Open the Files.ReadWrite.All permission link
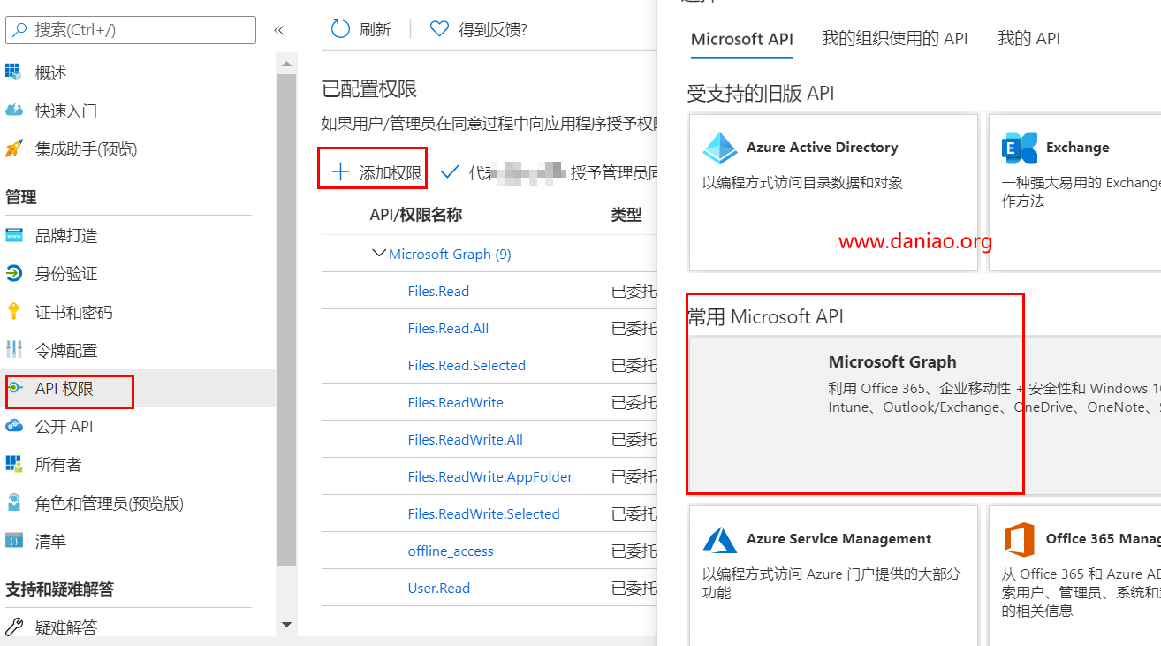This screenshot has height=646, width=1161. point(466,439)
